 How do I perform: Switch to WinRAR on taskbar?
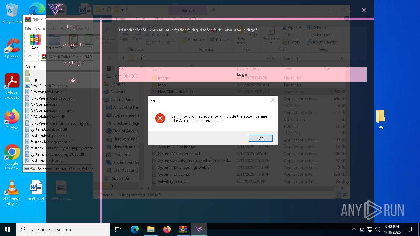click(183, 229)
